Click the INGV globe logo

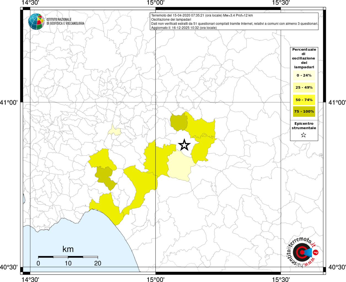(x=36, y=21)
